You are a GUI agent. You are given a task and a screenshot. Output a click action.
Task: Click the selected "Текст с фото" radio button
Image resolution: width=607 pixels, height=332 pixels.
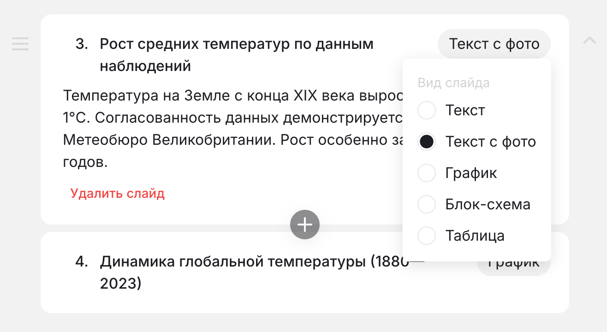click(x=427, y=142)
